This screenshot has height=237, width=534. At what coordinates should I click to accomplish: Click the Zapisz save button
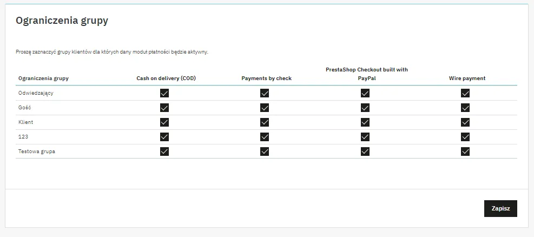pyautogui.click(x=500, y=208)
